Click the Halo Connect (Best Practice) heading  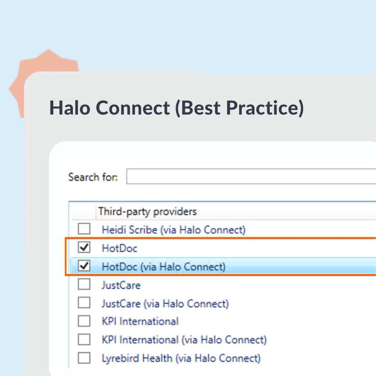[176, 108]
